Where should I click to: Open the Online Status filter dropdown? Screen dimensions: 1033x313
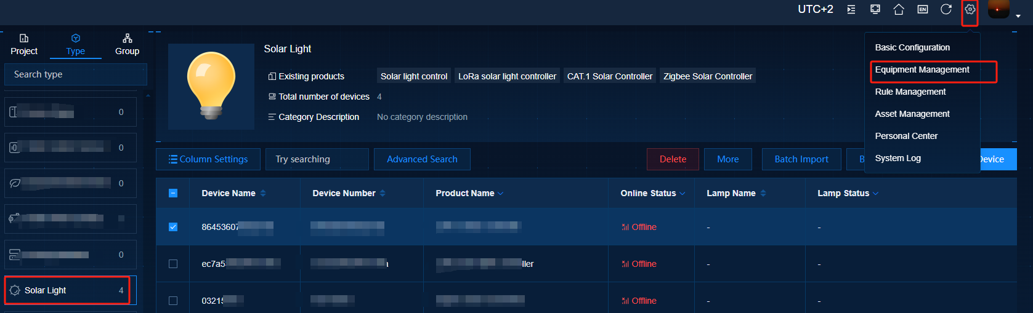[683, 194]
